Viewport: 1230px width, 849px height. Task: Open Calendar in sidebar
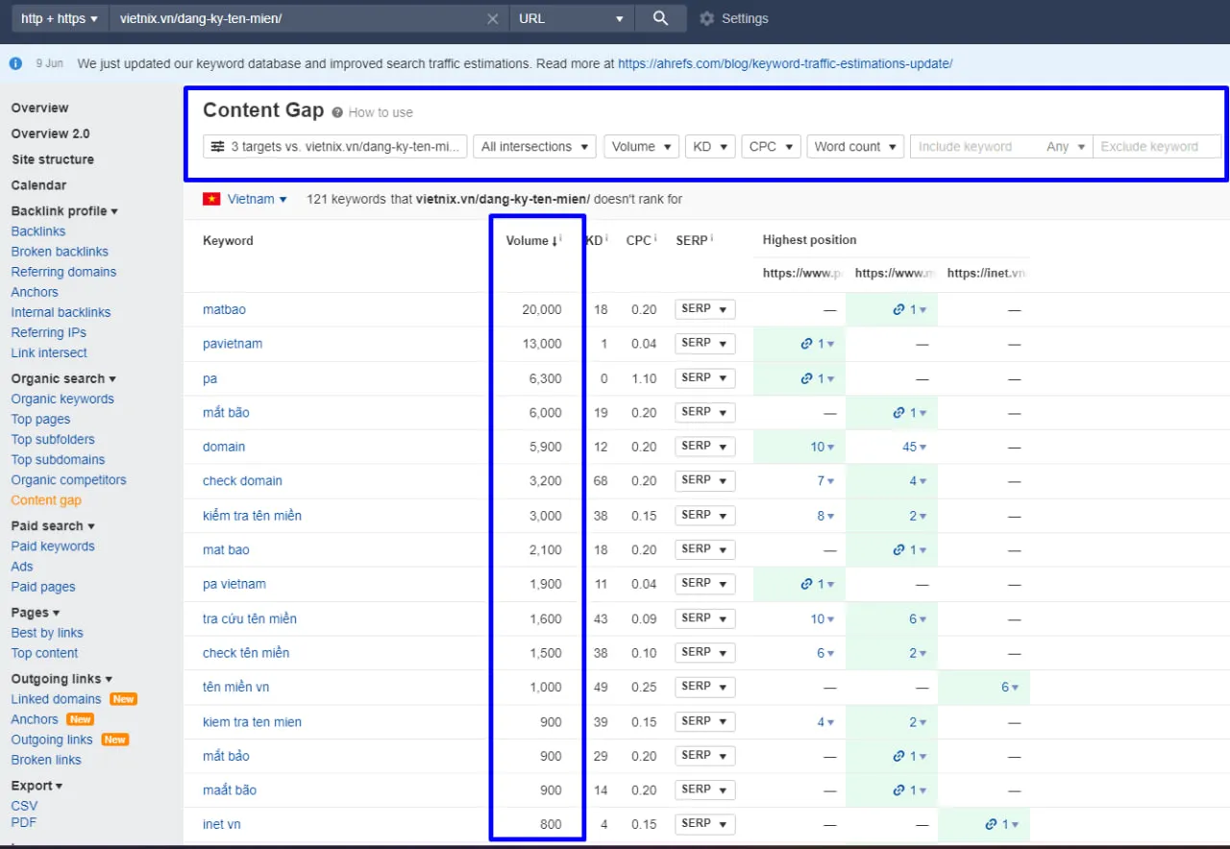click(38, 185)
